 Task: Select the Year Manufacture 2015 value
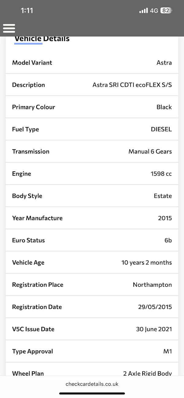[165, 218]
